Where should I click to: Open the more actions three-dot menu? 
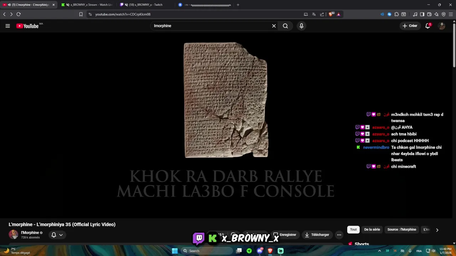[339, 235]
